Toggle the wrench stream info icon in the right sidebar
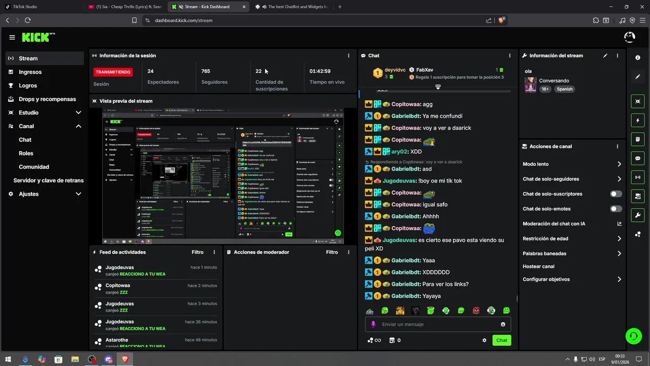The image size is (650, 366). point(638,215)
